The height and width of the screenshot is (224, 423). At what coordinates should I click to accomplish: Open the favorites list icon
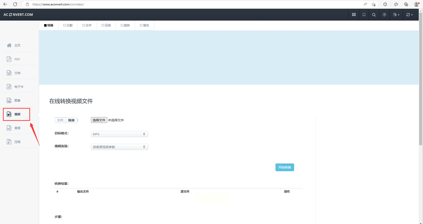(x=396, y=4)
